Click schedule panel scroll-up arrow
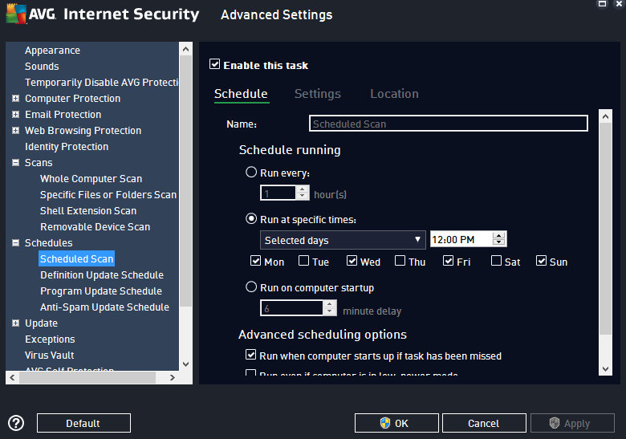Screen dimensions: 626x439 tap(605, 116)
